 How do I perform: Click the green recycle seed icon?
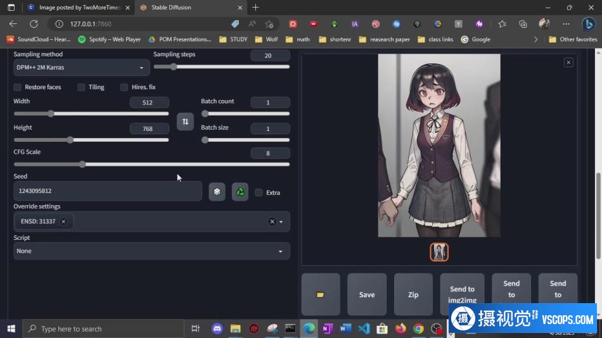[240, 192]
